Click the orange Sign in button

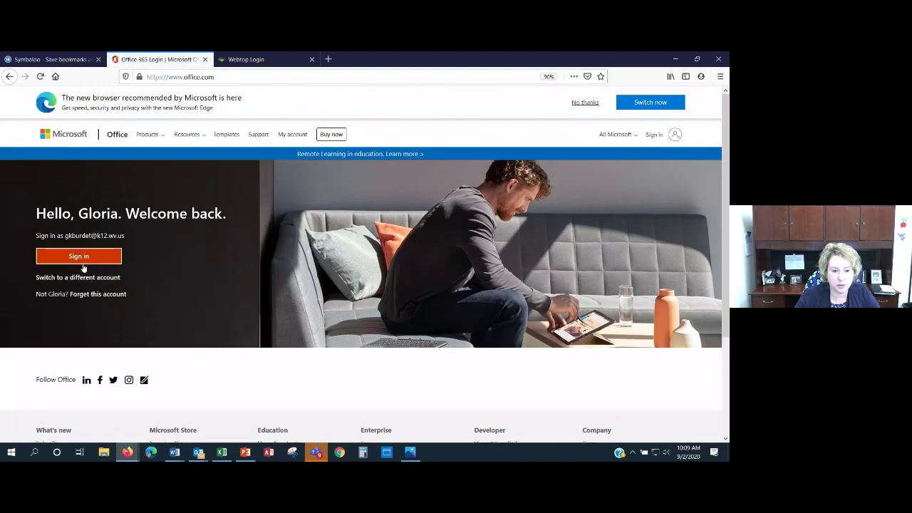pos(79,256)
